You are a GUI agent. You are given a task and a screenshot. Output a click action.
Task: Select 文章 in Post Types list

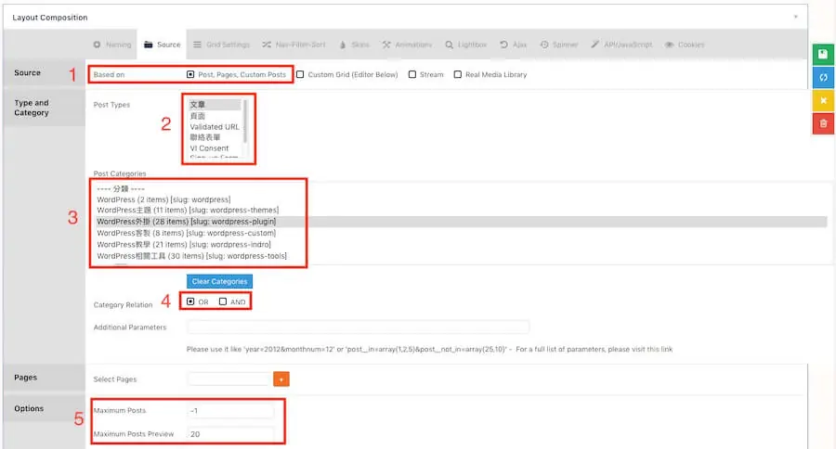215,105
